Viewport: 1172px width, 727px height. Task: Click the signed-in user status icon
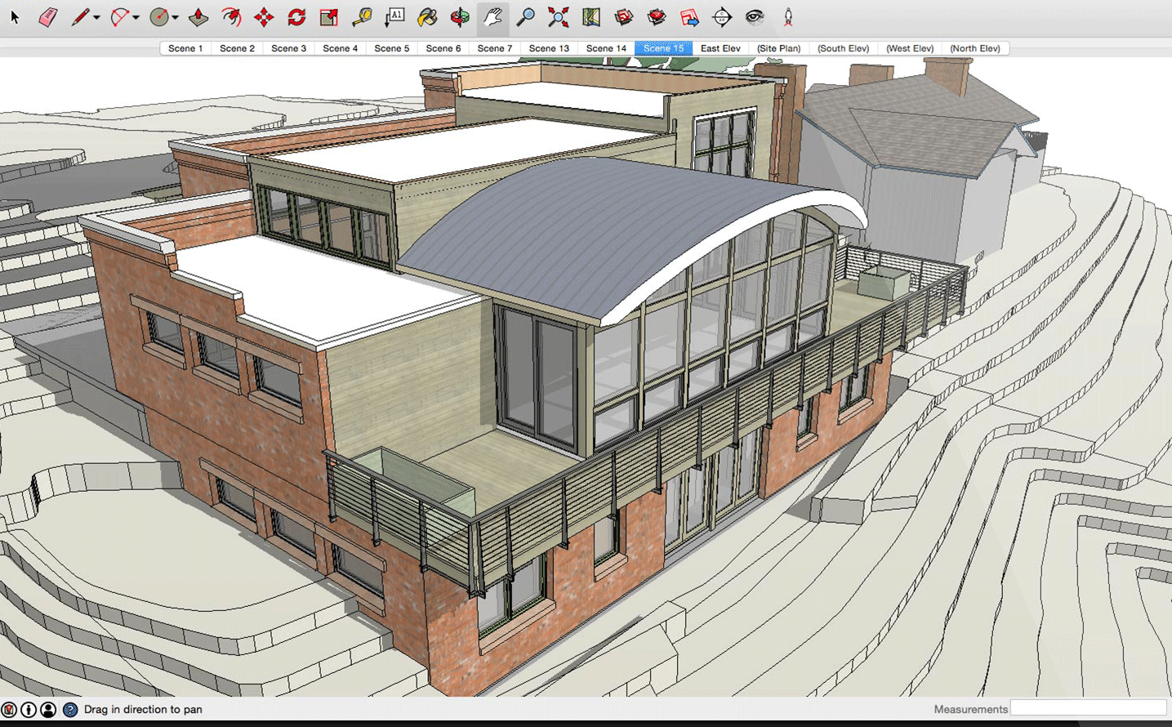pyautogui.click(x=48, y=710)
